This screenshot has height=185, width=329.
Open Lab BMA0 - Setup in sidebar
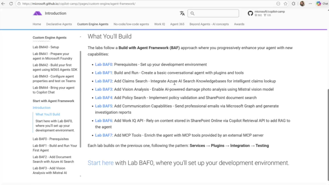point(46,47)
